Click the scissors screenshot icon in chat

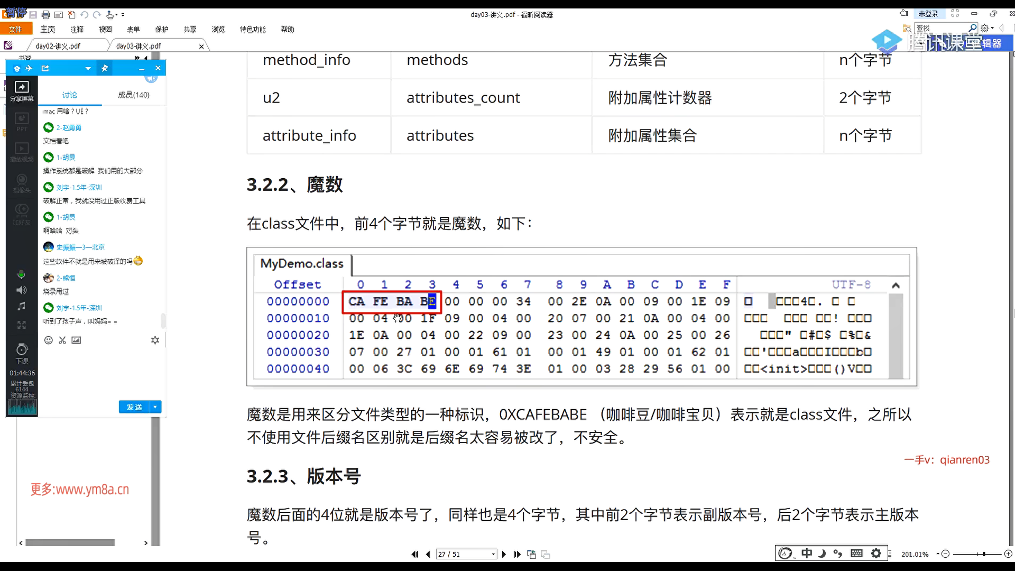(62, 340)
